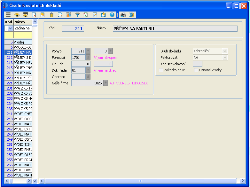250x187 pixels.
Task: Click the Kód column header
Action: pyautogui.click(x=9, y=22)
